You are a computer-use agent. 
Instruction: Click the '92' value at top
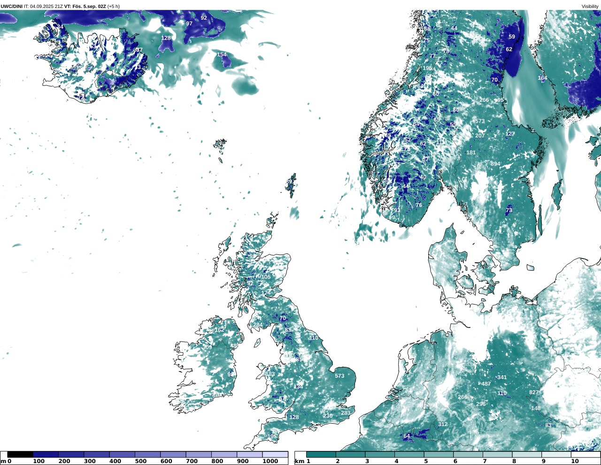pos(204,18)
